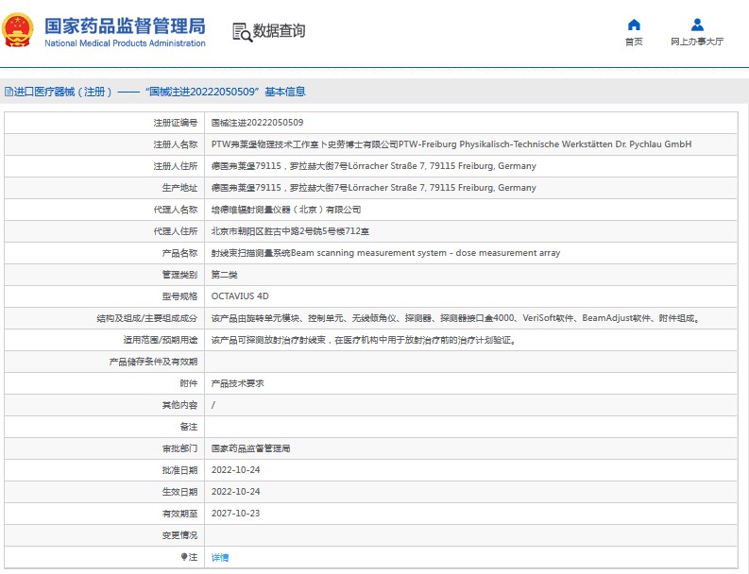Click the expiry date 2027-10-23
Image resolution: width=749 pixels, height=574 pixels.
[236, 514]
